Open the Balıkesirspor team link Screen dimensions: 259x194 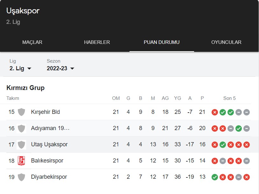tap(47, 161)
